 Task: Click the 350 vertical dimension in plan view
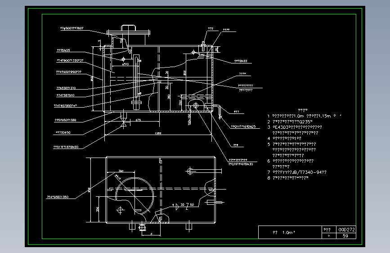(x=98, y=209)
